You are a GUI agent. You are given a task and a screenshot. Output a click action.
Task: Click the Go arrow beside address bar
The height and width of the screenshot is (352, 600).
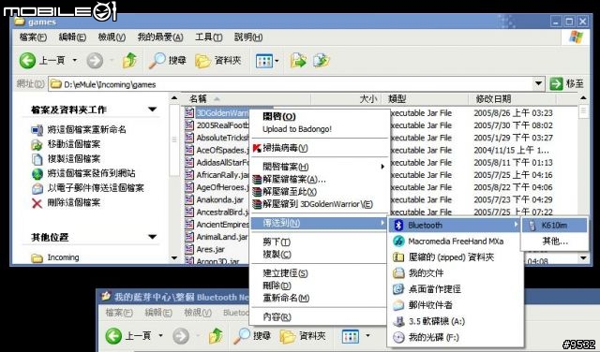tap(556, 83)
